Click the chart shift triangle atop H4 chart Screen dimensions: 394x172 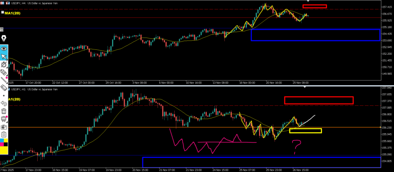308,1
